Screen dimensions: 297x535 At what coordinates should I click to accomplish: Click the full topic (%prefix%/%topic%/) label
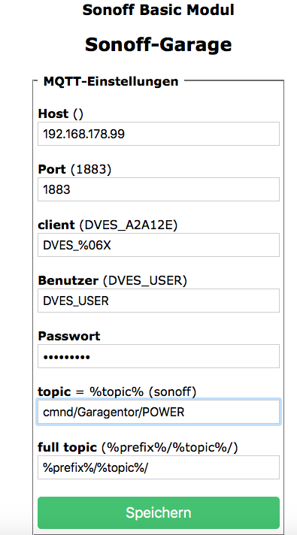[138, 447]
